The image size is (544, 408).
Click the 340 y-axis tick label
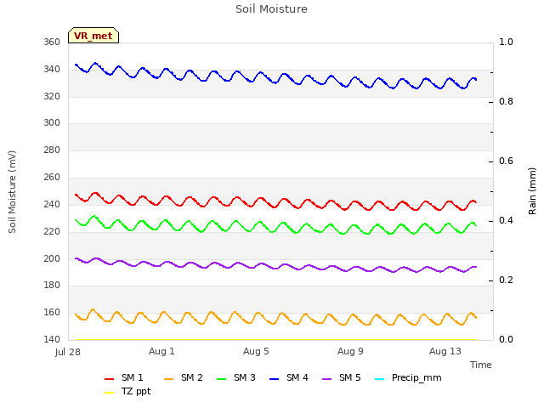point(52,70)
